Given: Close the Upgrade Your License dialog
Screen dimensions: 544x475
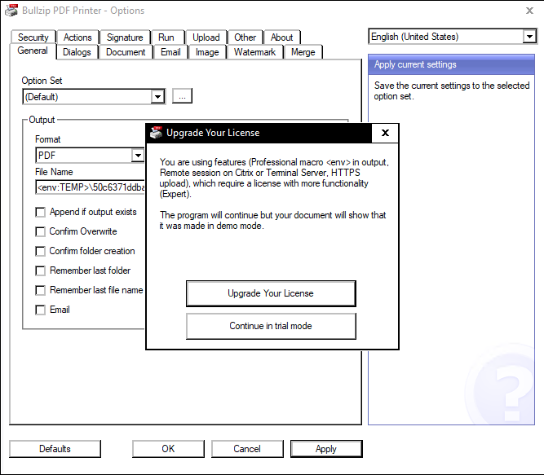Looking at the screenshot, I should point(385,133).
